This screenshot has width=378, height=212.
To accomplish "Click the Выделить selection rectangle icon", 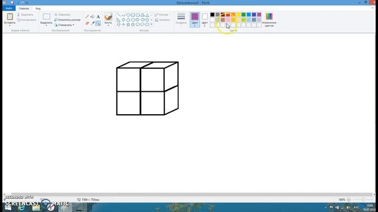I will point(46,16).
